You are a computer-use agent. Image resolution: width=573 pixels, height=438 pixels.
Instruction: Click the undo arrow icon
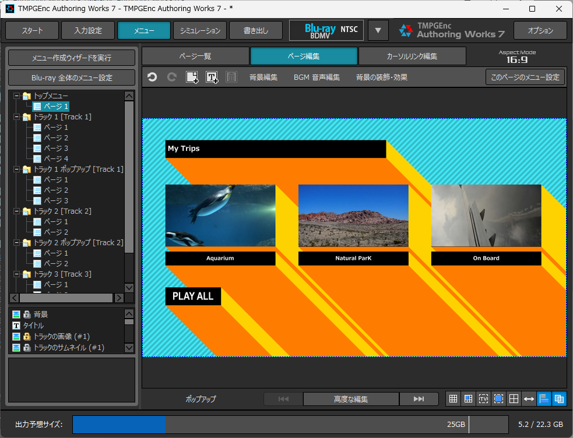pyautogui.click(x=152, y=77)
